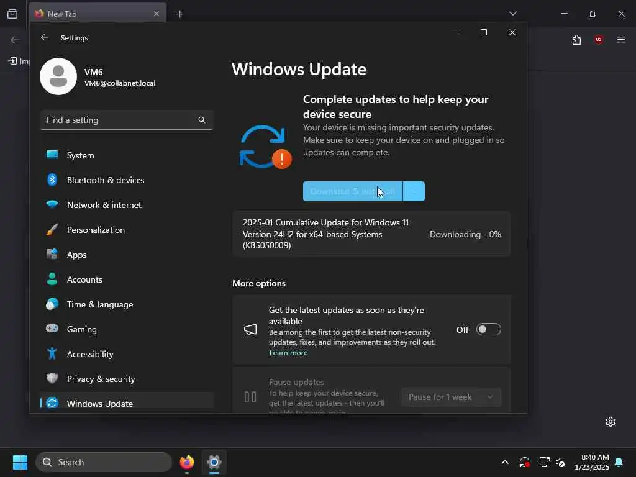The height and width of the screenshot is (477, 636).
Task: Open new tab page customize gear
Action: (x=611, y=422)
